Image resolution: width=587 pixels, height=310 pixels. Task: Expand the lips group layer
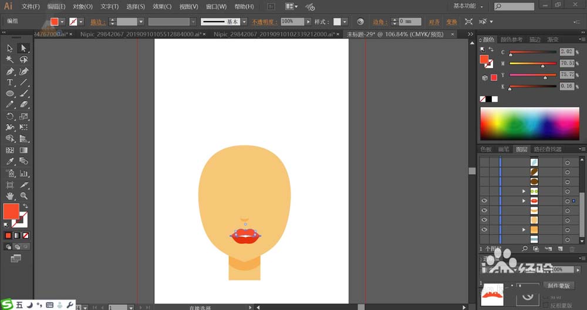524,201
